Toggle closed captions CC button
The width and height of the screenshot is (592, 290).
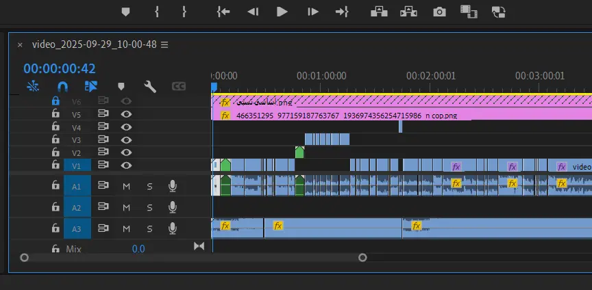(179, 87)
